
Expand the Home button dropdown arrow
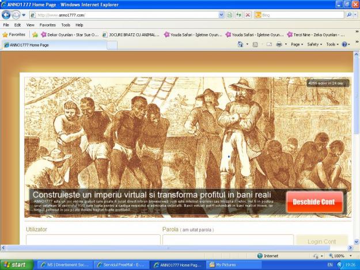(247, 44)
